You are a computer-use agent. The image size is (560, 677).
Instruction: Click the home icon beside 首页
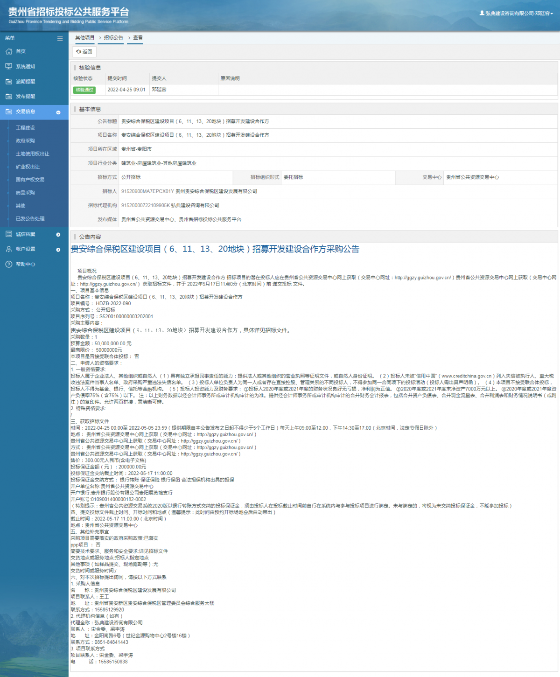(9, 51)
